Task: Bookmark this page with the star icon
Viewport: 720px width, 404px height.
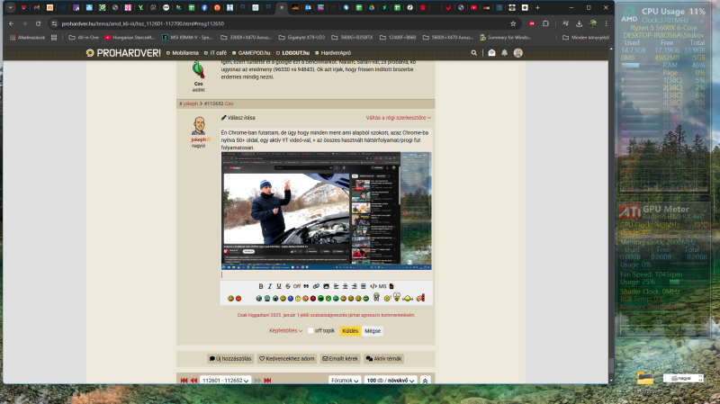Action: [x=513, y=23]
